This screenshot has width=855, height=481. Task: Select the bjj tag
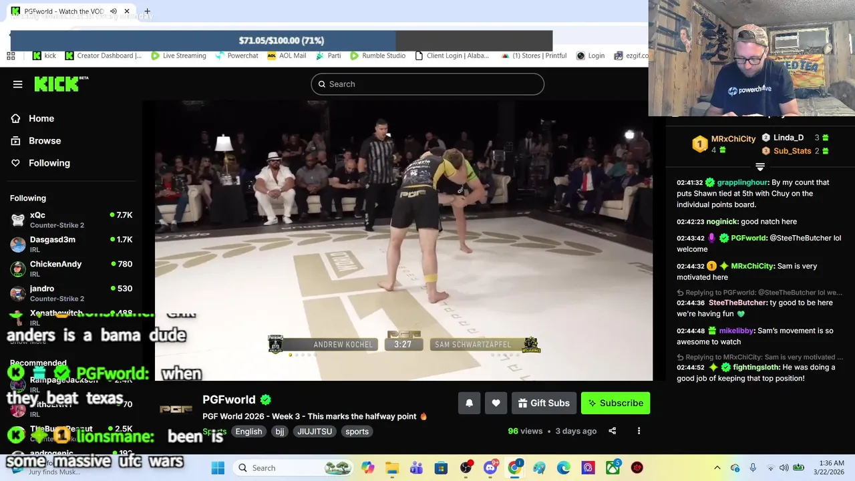(x=280, y=432)
